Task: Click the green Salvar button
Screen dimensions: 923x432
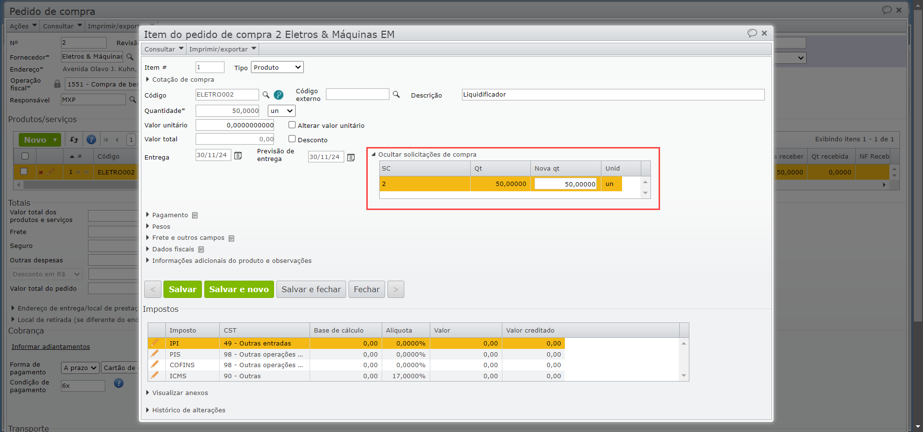Action: click(x=183, y=289)
